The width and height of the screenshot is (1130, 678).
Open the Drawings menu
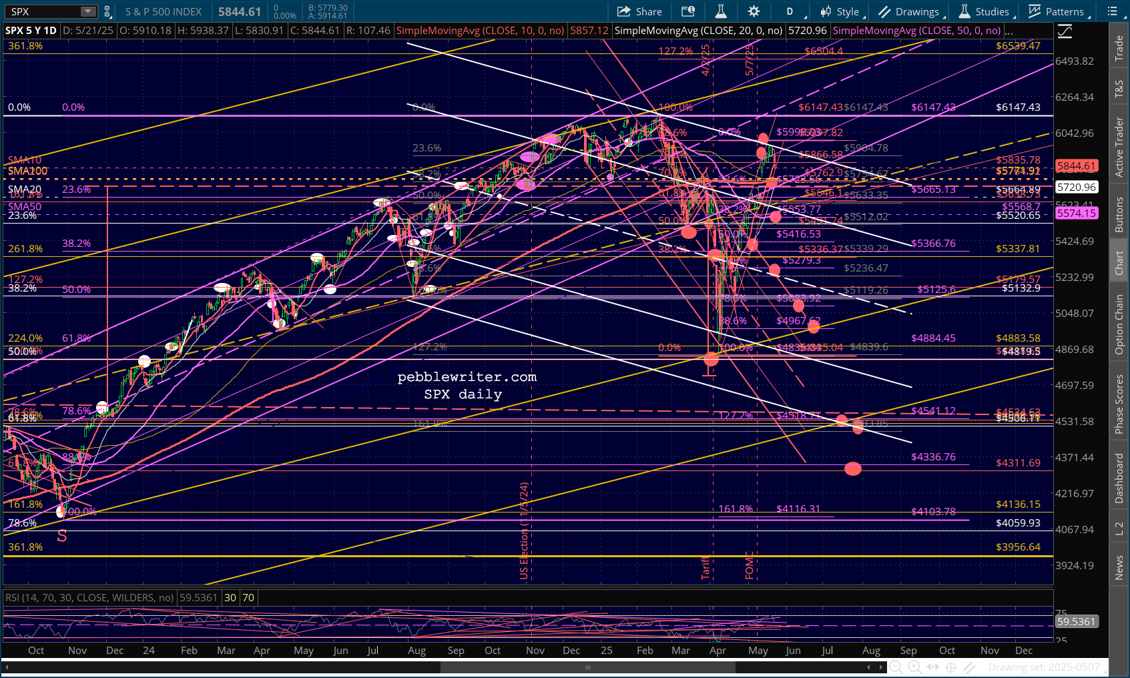coord(910,11)
